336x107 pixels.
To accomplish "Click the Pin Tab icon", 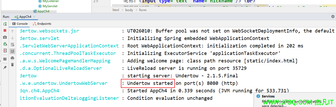I will pyautogui.click(x=5, y=68).
